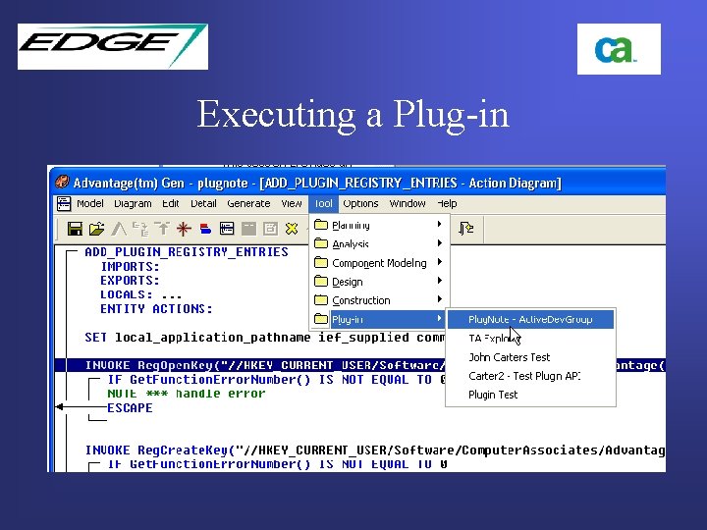Image resolution: width=707 pixels, height=530 pixels.
Task: Click the list-form toolbar icon
Action: coord(227,229)
